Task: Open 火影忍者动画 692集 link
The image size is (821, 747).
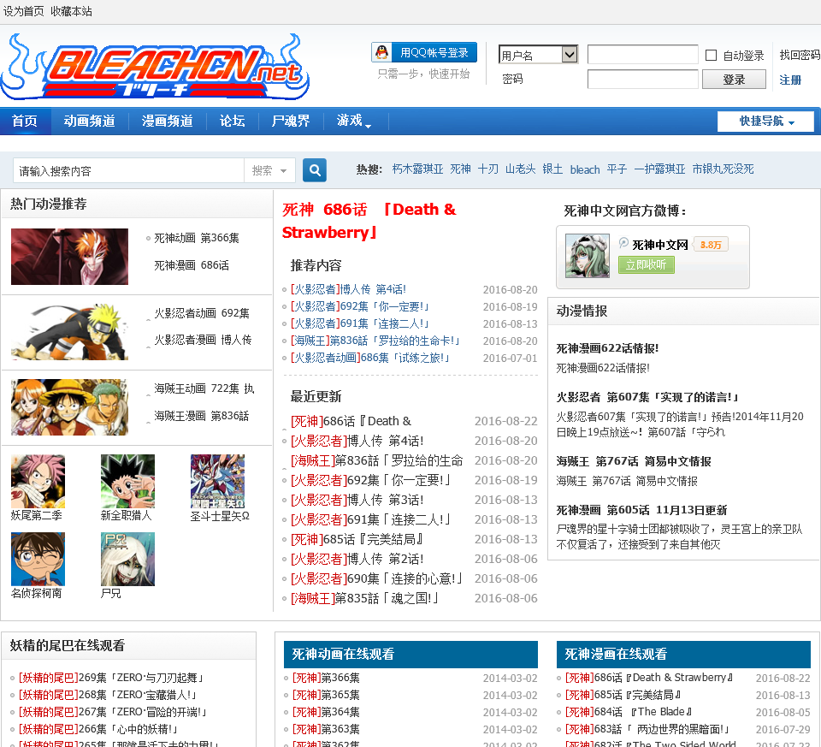Action: (202, 313)
